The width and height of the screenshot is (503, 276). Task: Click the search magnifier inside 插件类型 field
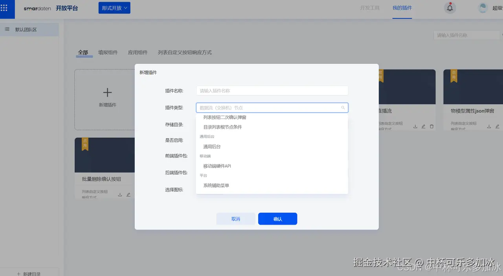pos(342,107)
